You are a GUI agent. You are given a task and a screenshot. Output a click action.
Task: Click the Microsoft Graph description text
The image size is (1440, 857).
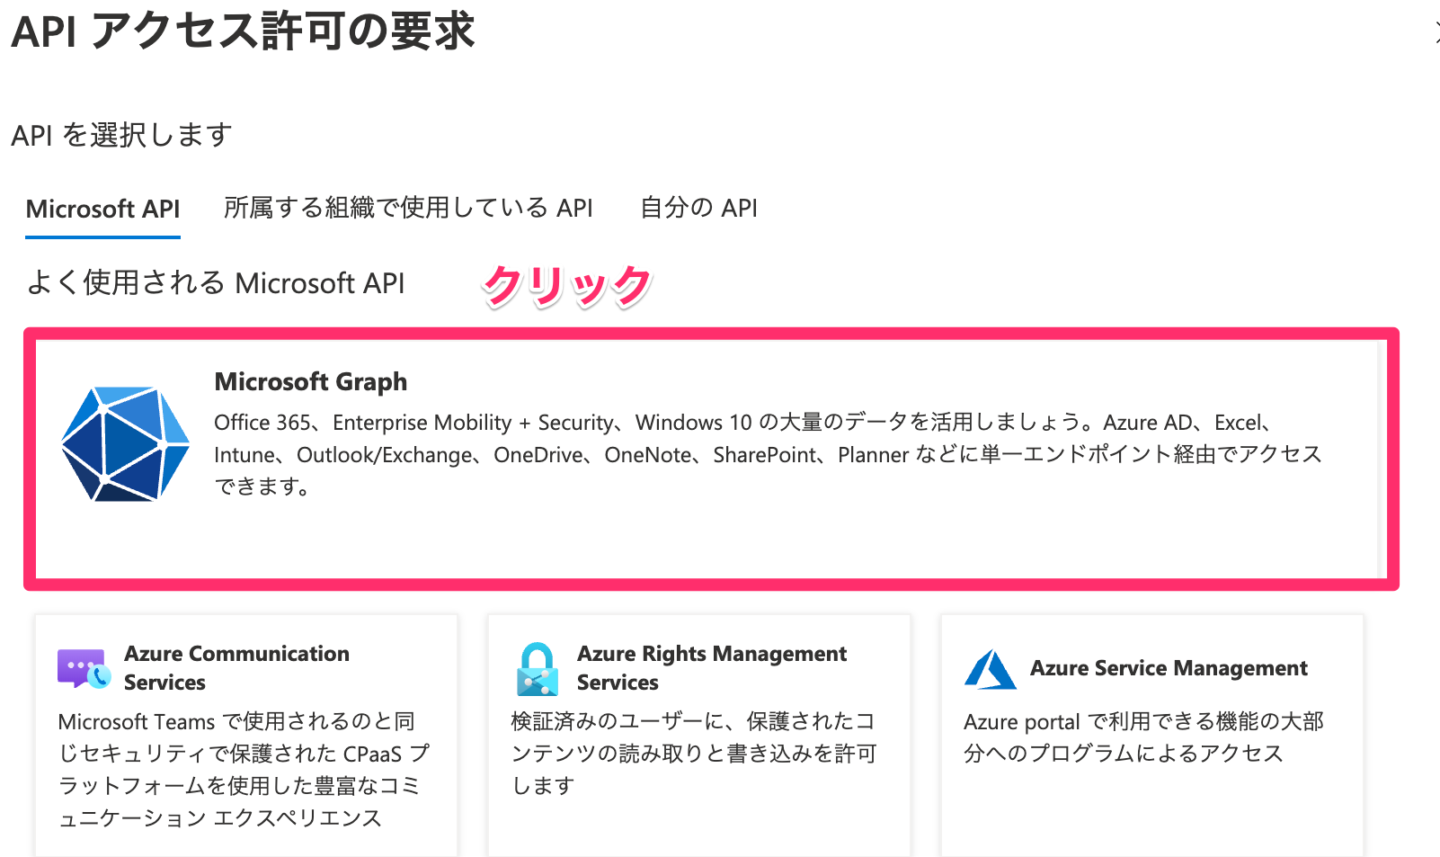pyautogui.click(x=766, y=454)
